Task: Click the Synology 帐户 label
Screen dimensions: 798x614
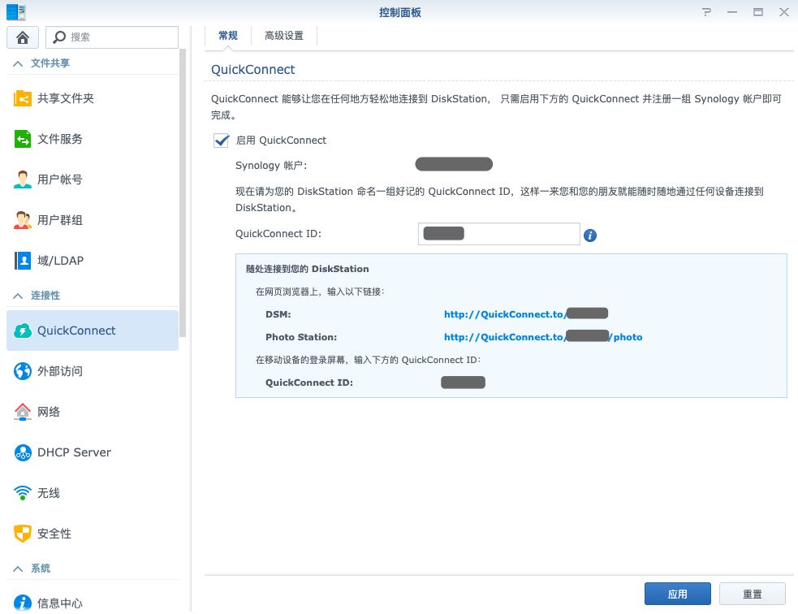Action: pos(271,166)
